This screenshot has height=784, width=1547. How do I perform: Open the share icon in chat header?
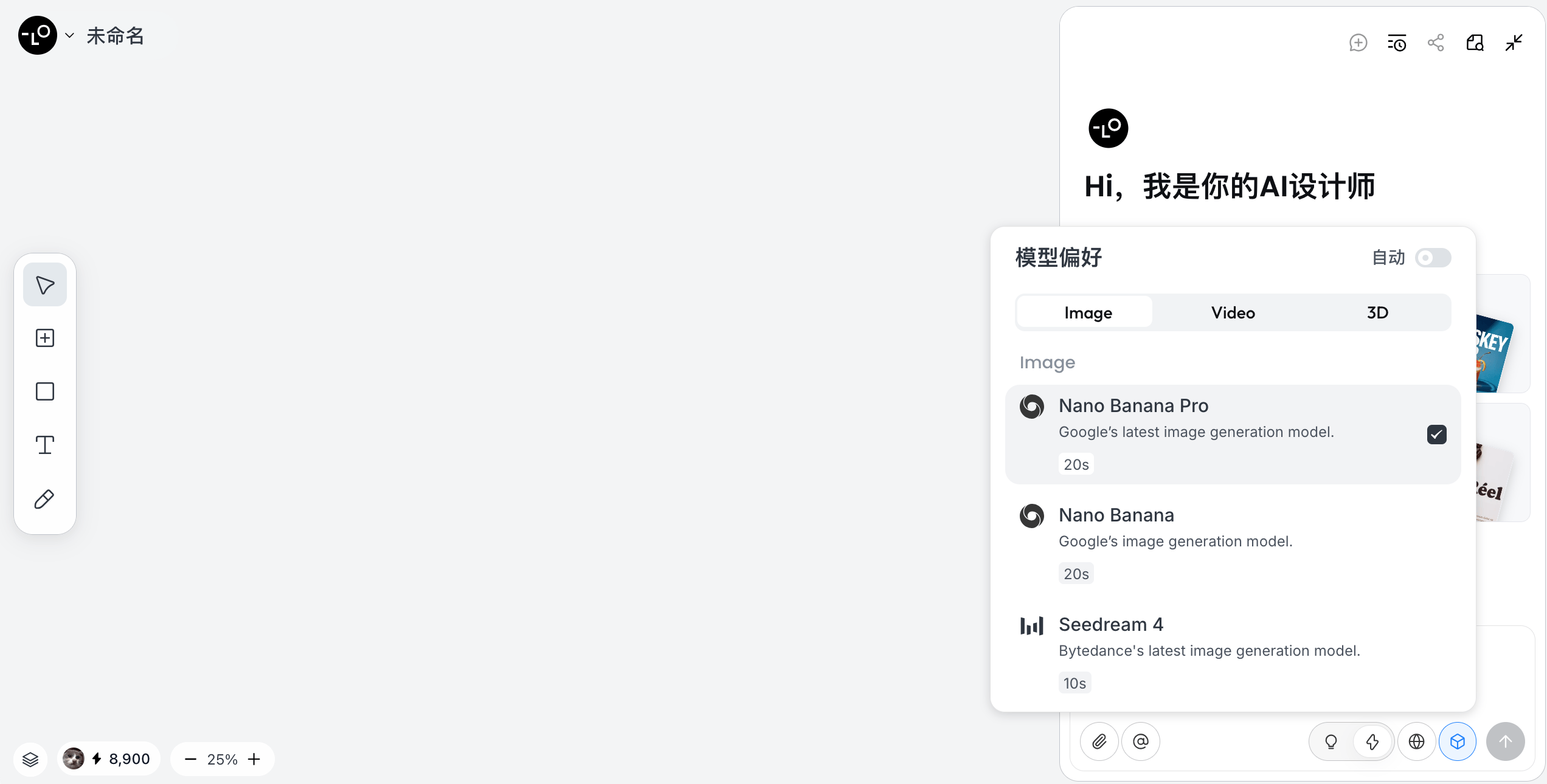pos(1436,43)
